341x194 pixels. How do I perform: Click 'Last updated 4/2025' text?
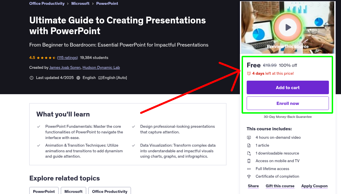coord(55,78)
